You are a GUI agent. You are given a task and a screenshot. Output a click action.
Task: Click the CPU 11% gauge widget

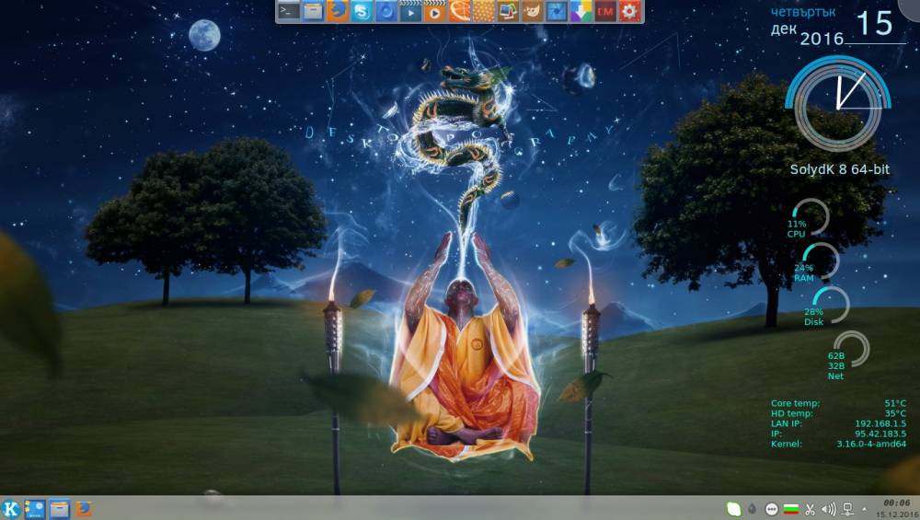(x=809, y=218)
